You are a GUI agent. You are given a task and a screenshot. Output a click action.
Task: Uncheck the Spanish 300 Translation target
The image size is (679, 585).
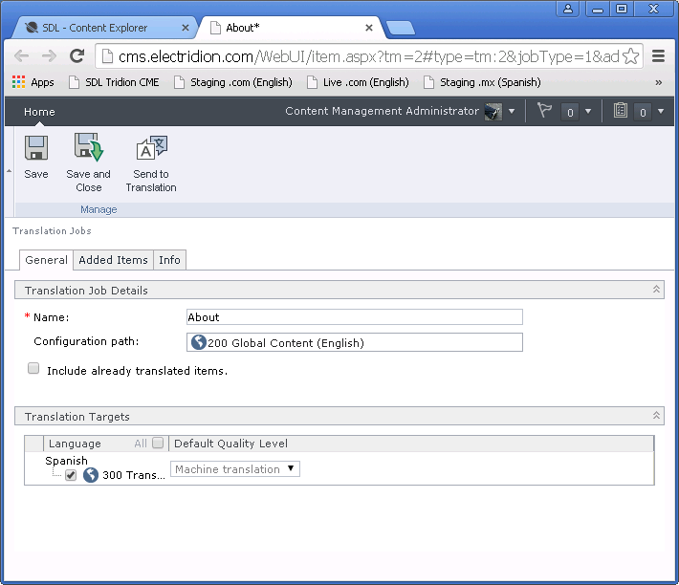click(x=71, y=475)
